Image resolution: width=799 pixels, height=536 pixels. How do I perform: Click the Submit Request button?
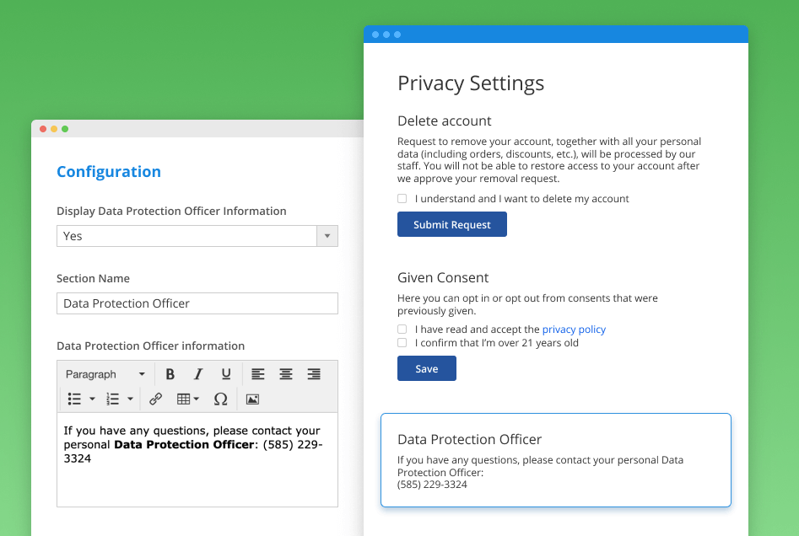(452, 224)
